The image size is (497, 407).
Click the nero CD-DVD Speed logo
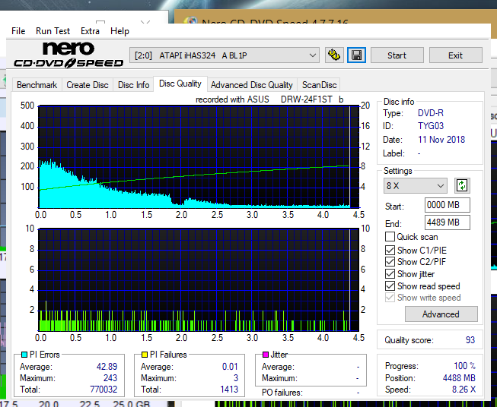(68, 55)
